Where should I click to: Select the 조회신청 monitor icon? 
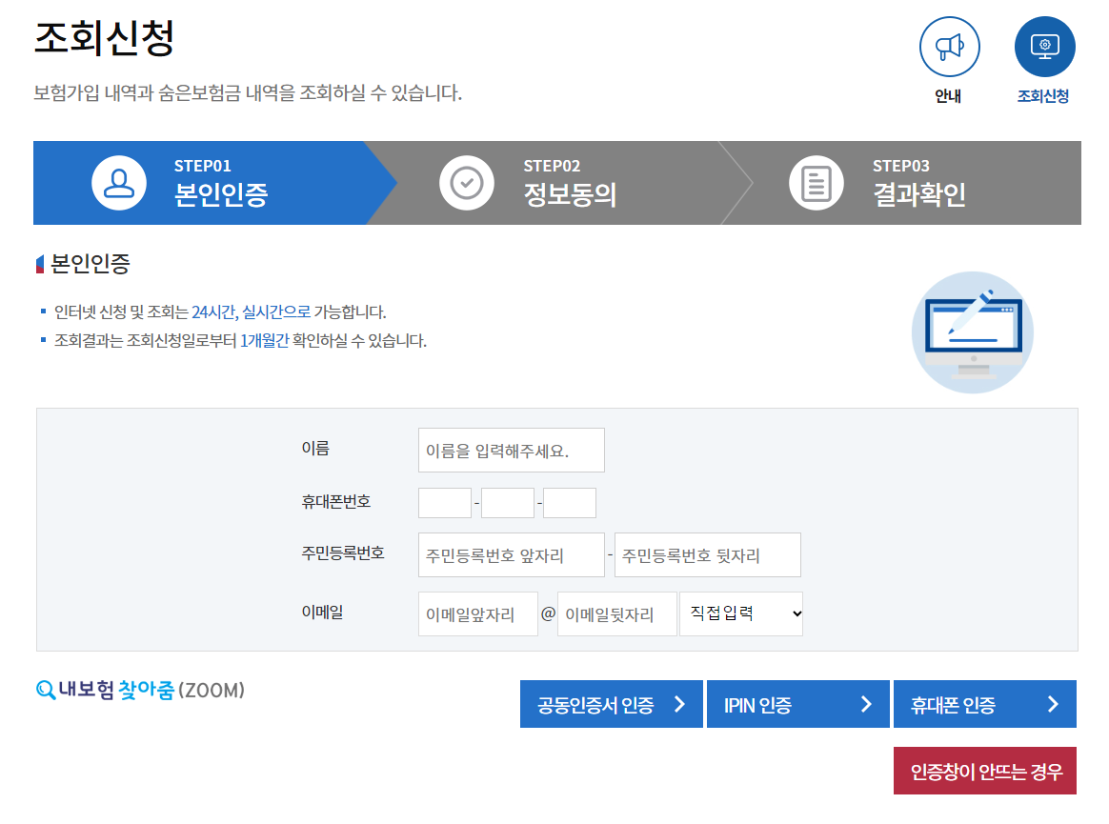(1044, 46)
